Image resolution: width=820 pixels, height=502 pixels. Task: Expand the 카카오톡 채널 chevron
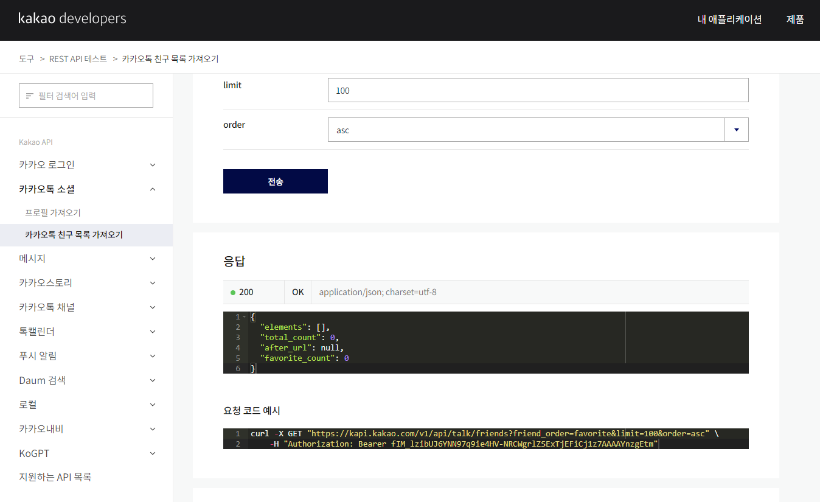153,307
